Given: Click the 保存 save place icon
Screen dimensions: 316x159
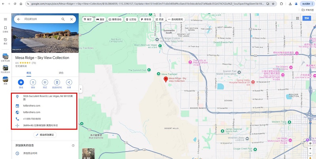Looking at the screenshot, I should click(x=33, y=82).
